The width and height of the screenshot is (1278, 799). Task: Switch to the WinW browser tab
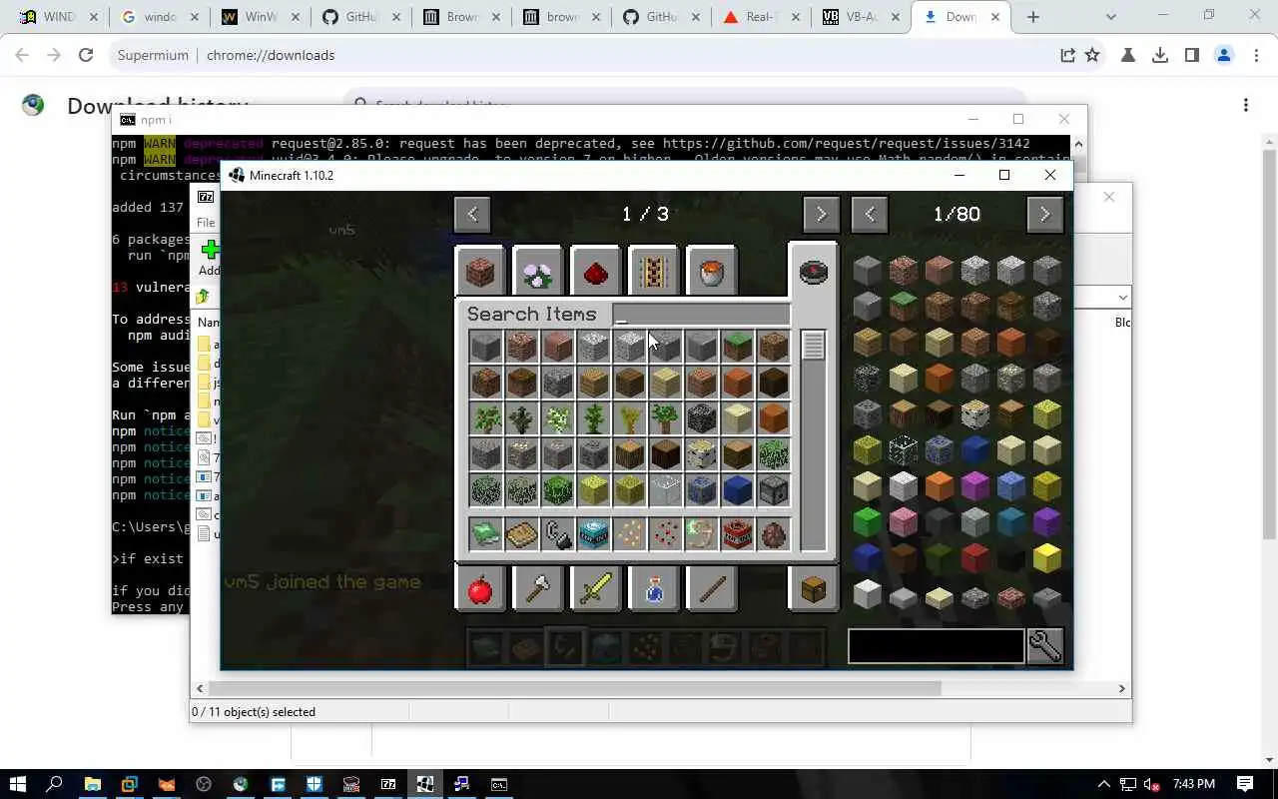pyautogui.click(x=259, y=17)
